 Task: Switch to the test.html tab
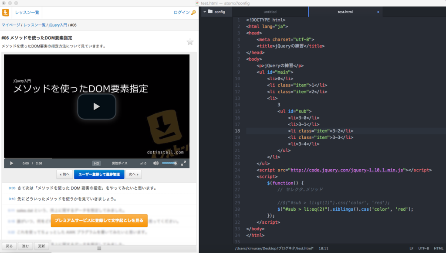point(345,12)
